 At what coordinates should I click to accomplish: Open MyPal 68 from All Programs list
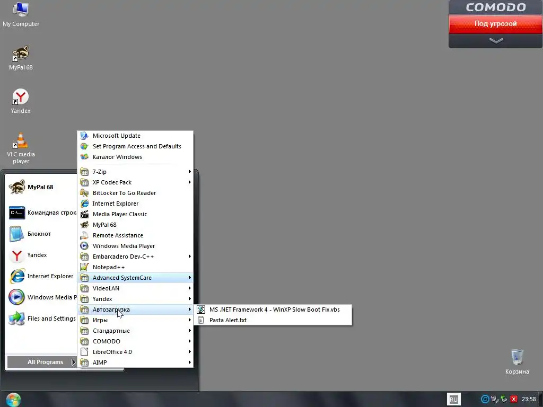click(x=135, y=225)
